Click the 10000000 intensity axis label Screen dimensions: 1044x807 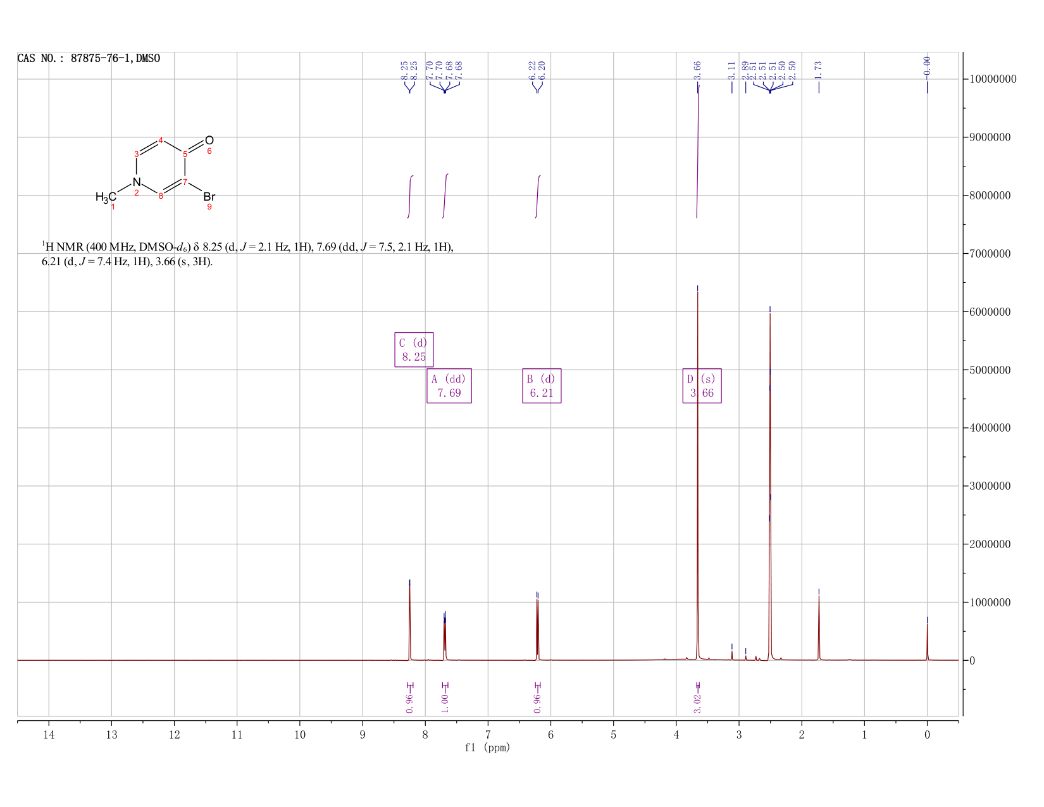[993, 79]
